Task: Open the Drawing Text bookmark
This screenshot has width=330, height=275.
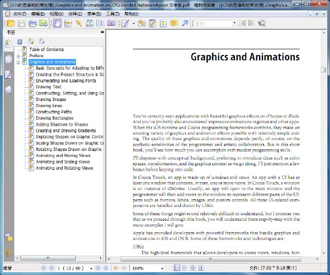Action: [48, 87]
